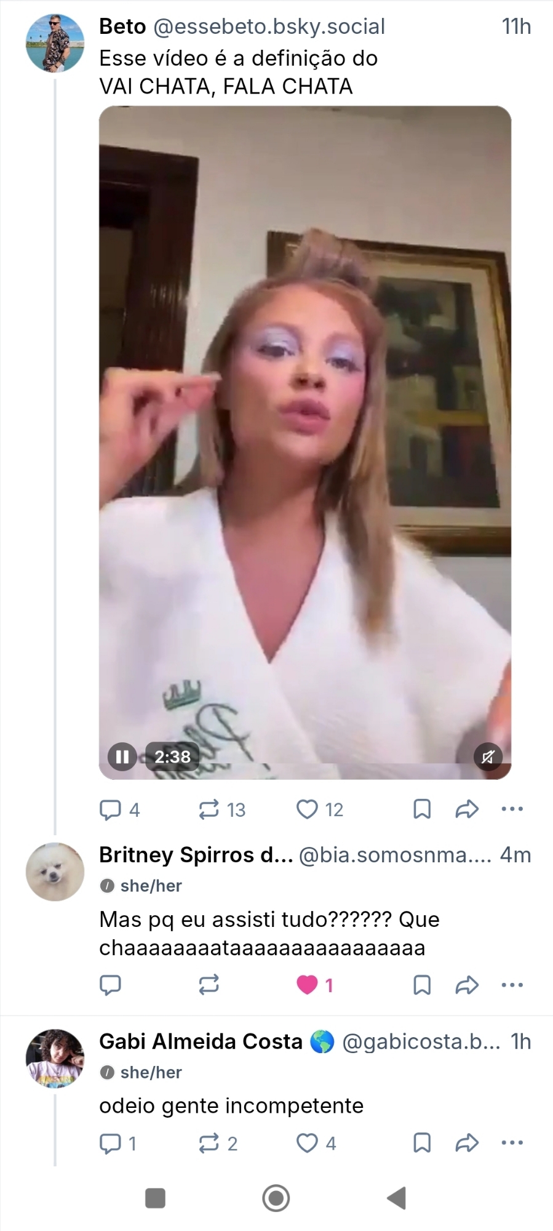Repost Beto's video post
553x1231 pixels.
(209, 809)
